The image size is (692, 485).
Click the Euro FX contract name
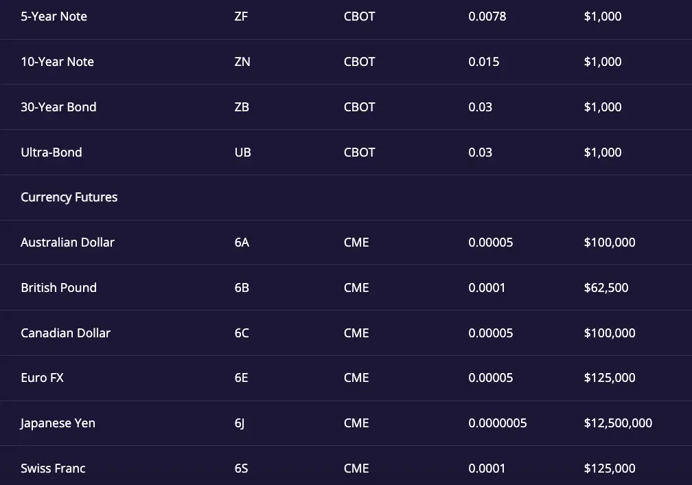coord(42,378)
